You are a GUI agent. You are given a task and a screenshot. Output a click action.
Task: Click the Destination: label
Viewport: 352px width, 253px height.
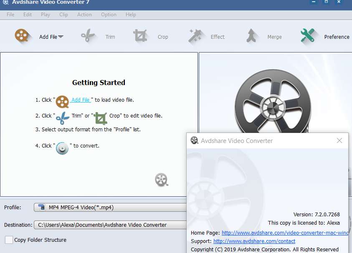pyautogui.click(x=18, y=225)
